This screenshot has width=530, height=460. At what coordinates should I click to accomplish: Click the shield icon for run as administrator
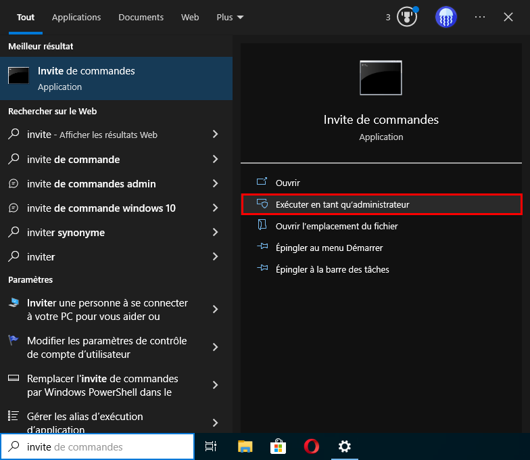[262, 203]
